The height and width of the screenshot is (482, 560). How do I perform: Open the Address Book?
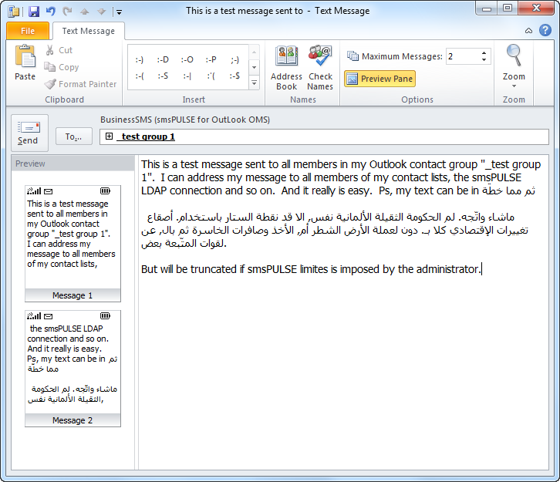286,68
